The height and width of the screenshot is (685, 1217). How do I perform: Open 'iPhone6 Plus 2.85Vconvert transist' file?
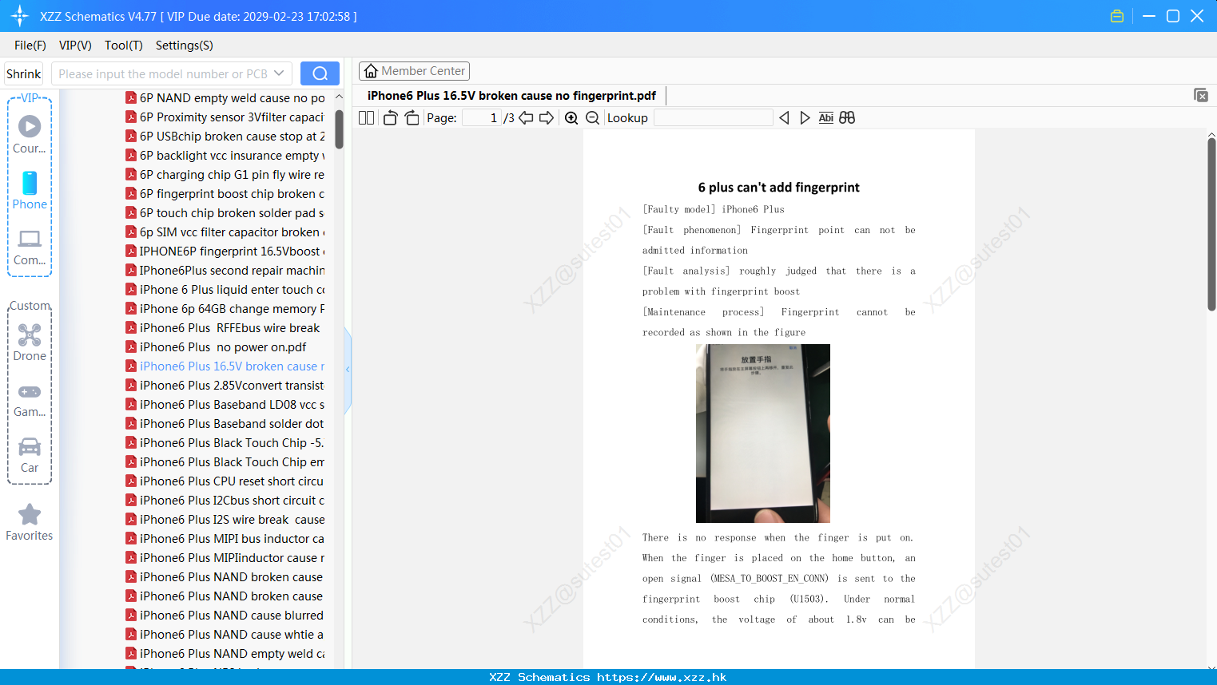pos(225,386)
